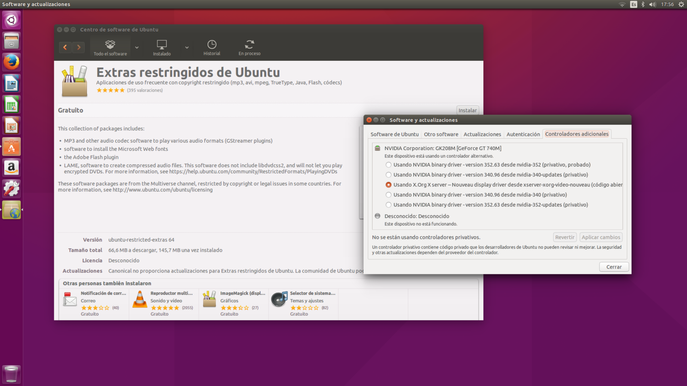Switch to the Software de Ubuntu tab
Screen dimensions: 687x386
click(394, 134)
